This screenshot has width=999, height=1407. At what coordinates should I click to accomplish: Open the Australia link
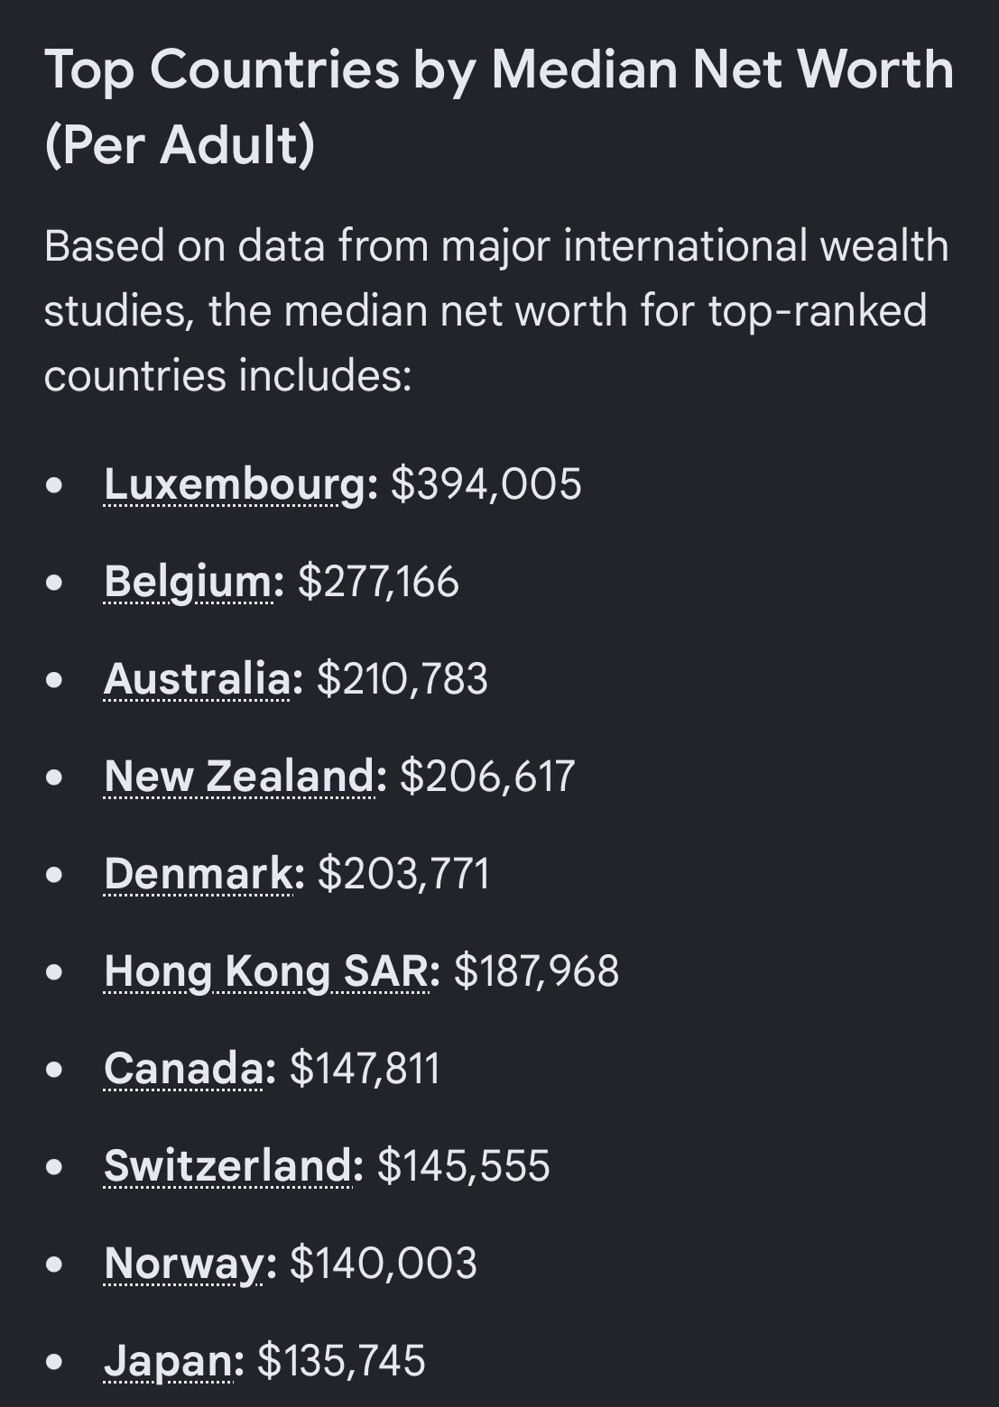[198, 679]
